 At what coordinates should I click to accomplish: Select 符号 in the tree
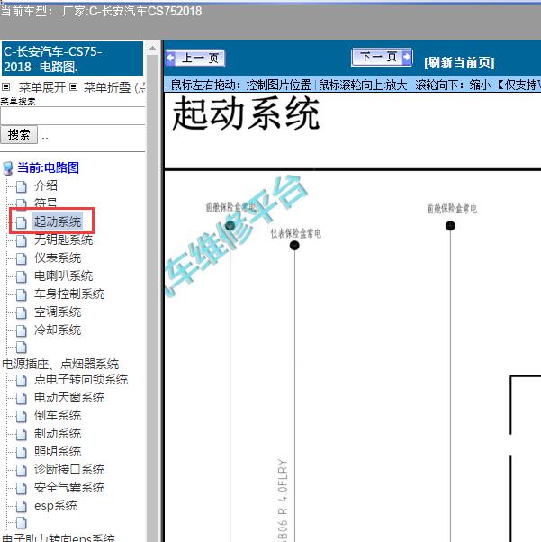tap(46, 203)
